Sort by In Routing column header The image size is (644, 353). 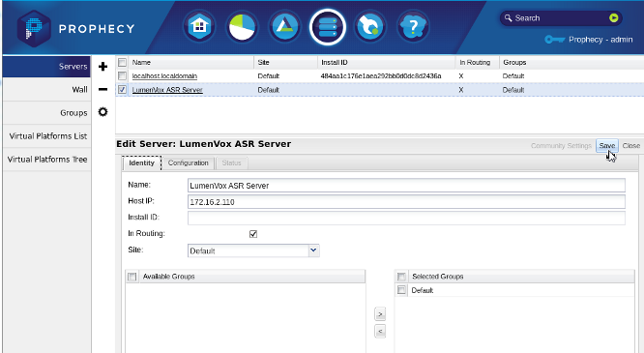click(x=477, y=63)
